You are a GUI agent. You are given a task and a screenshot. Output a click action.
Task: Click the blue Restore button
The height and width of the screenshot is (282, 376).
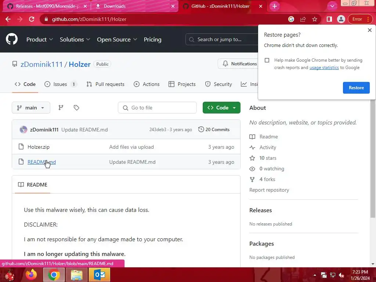point(356,88)
